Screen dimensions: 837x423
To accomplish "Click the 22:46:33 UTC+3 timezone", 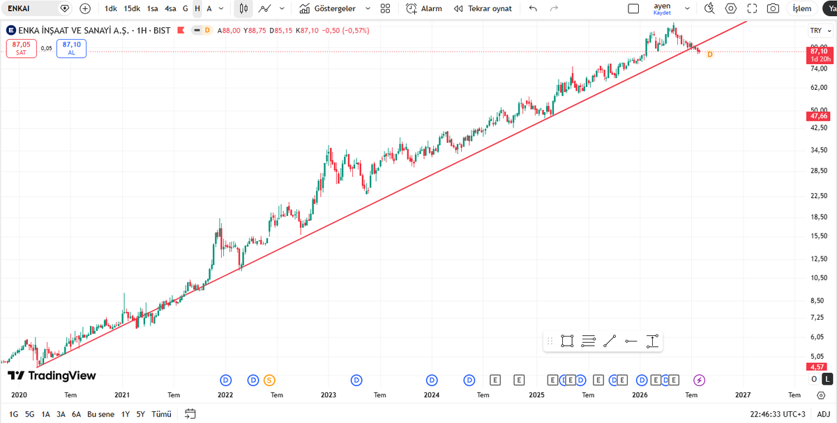I will (778, 413).
